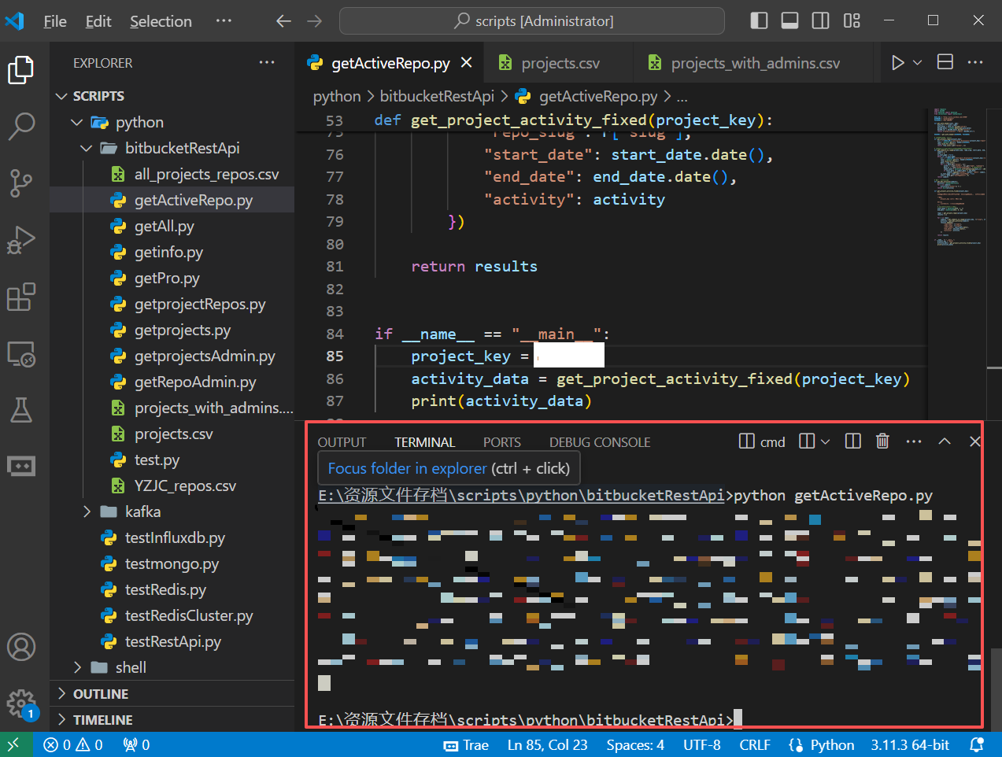Change line endings via CRLF
The image size is (1002, 757).
click(x=755, y=745)
